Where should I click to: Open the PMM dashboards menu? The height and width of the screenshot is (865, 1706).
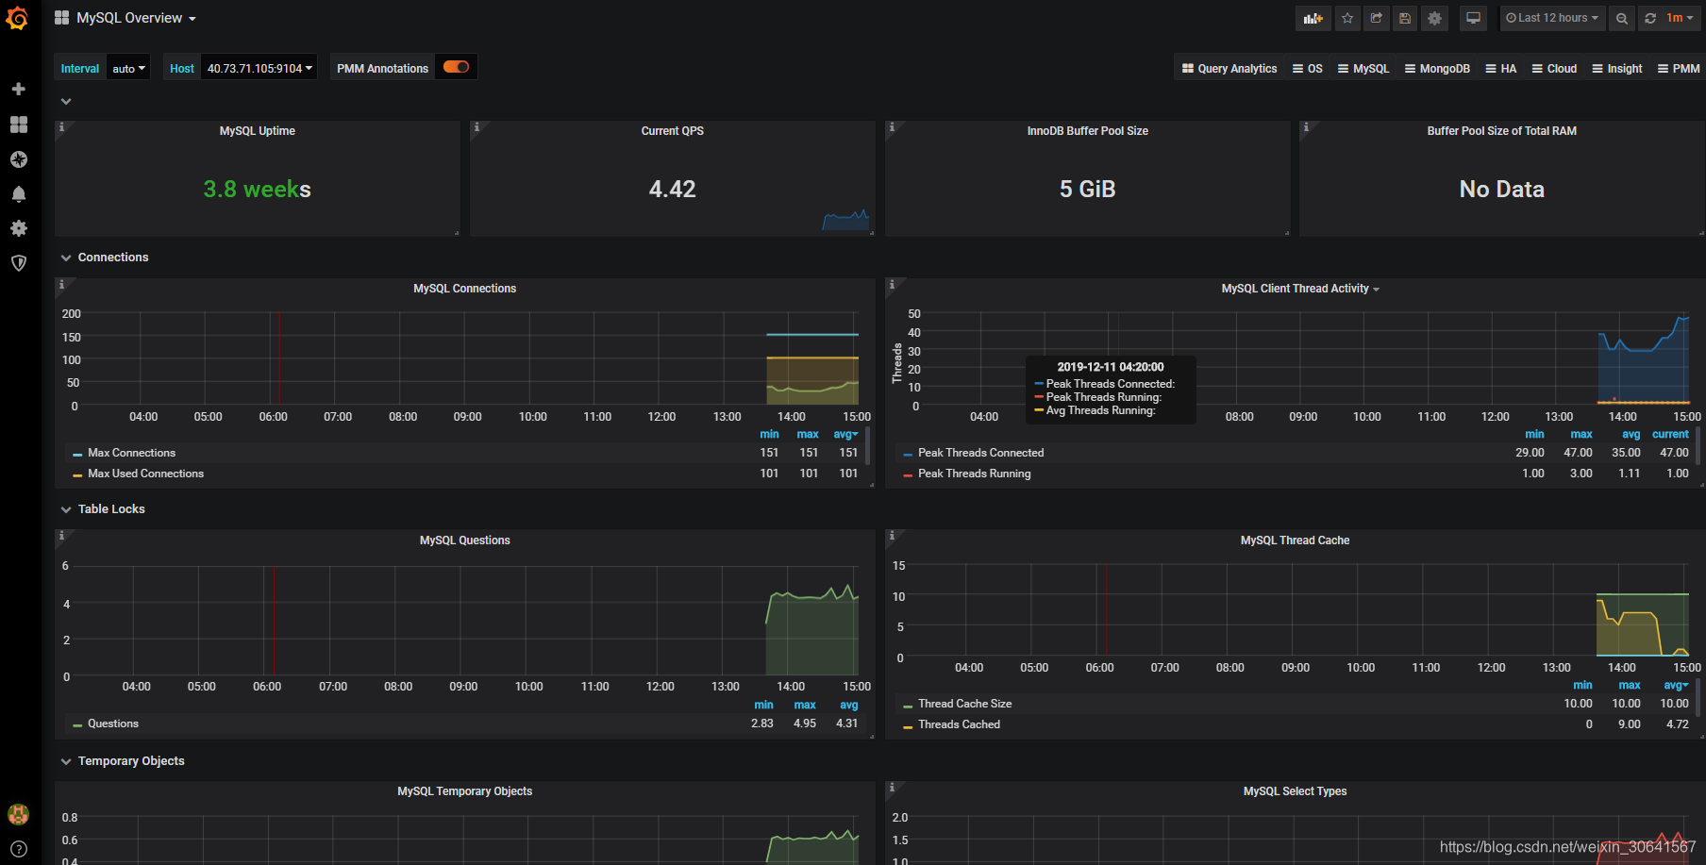[x=1679, y=68]
